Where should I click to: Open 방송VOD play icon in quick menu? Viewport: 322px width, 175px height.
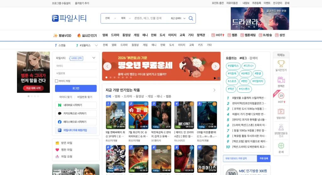coord(281,112)
